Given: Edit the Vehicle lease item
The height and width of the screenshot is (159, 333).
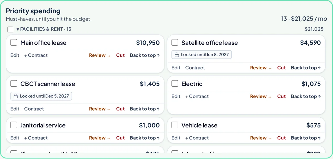Looking at the screenshot, I should tap(176, 138).
